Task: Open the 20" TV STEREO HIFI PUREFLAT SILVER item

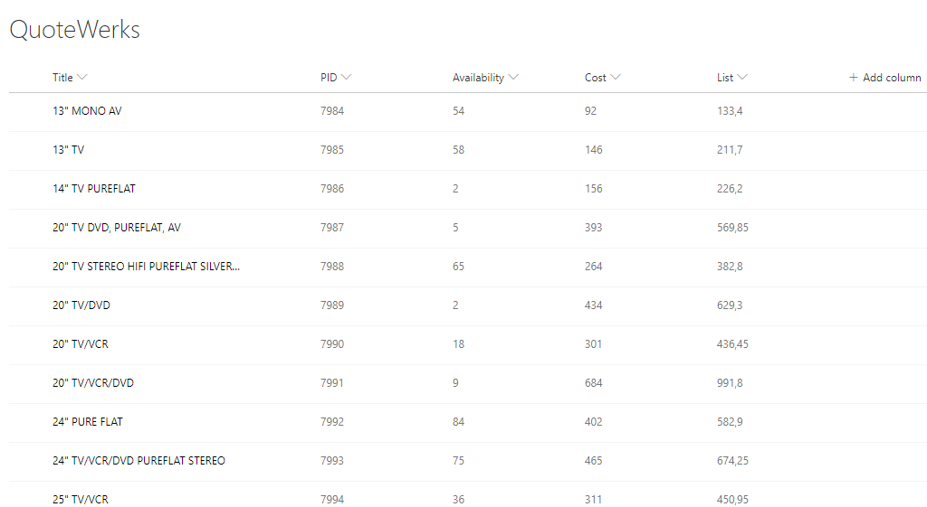Action: pos(147,267)
